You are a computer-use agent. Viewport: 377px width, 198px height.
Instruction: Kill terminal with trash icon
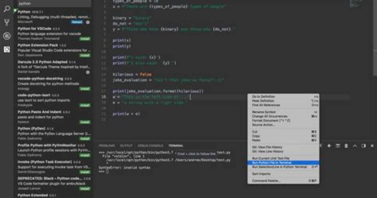pos(346,146)
